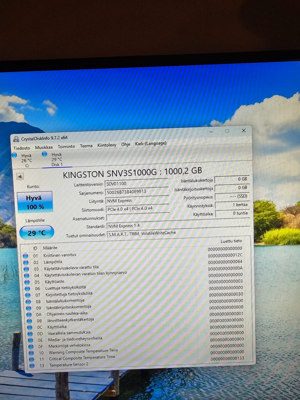Click raw value 00000000000064

click(x=225, y=262)
